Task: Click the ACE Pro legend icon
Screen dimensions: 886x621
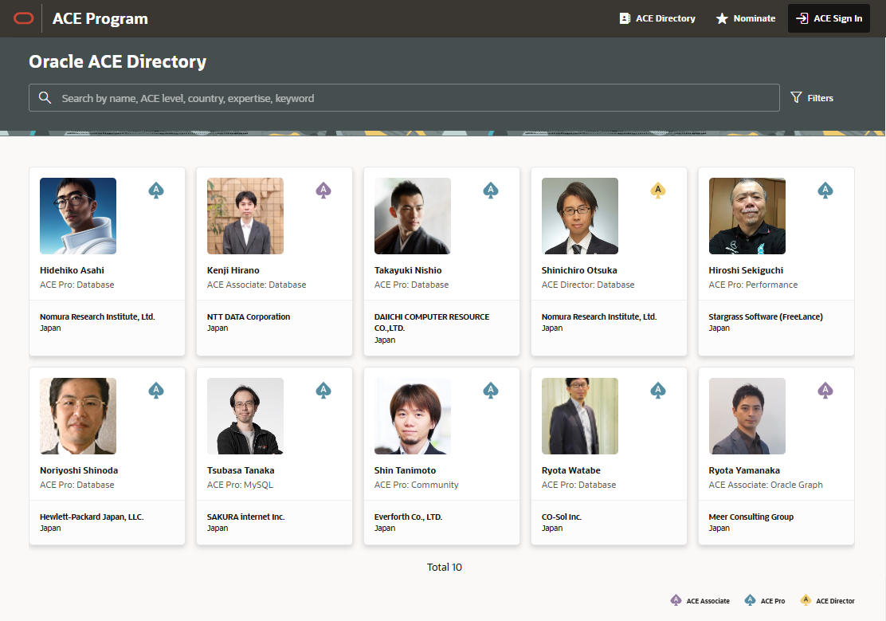Action: click(x=750, y=600)
